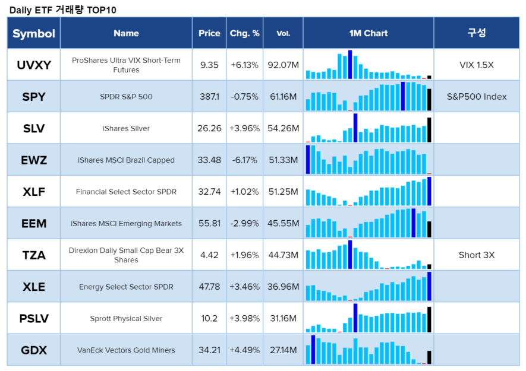Click the 구성 column header
526x371 pixels.
[x=477, y=33]
